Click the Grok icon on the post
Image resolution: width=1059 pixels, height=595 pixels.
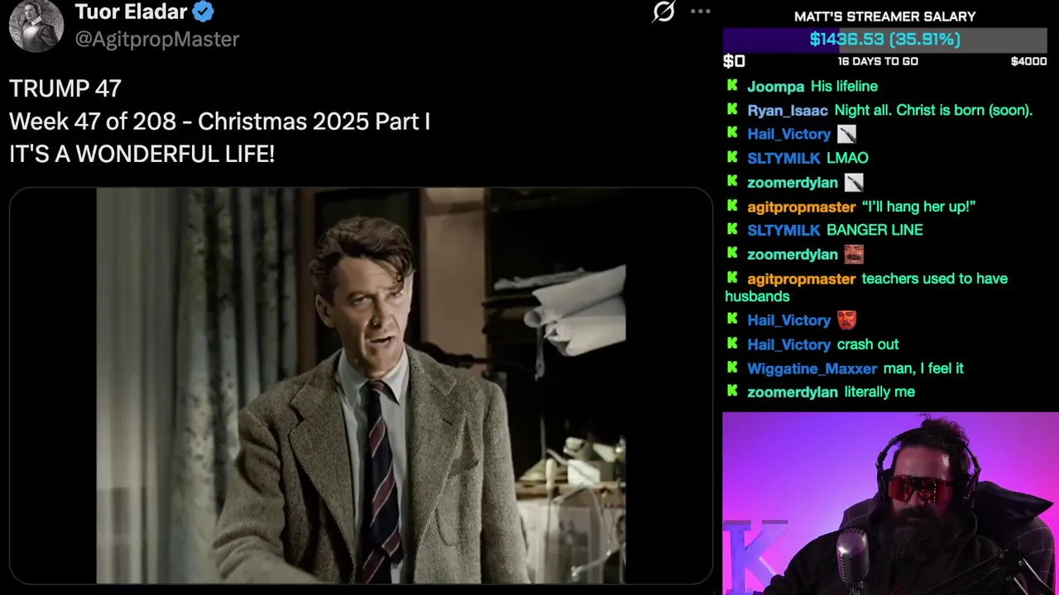tap(664, 12)
